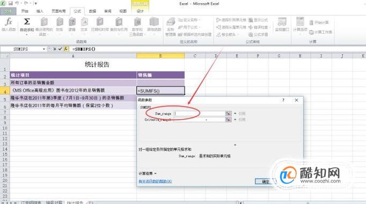366x204 pixels.
Task: Select column A header
Action: [73, 56]
